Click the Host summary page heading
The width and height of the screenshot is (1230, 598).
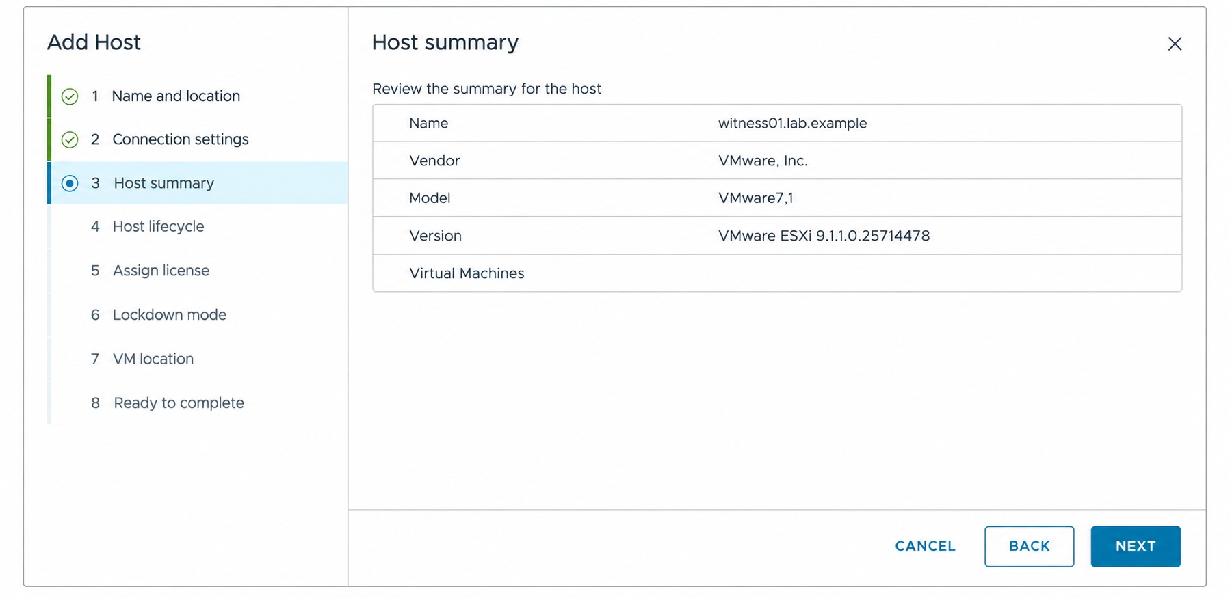point(445,42)
